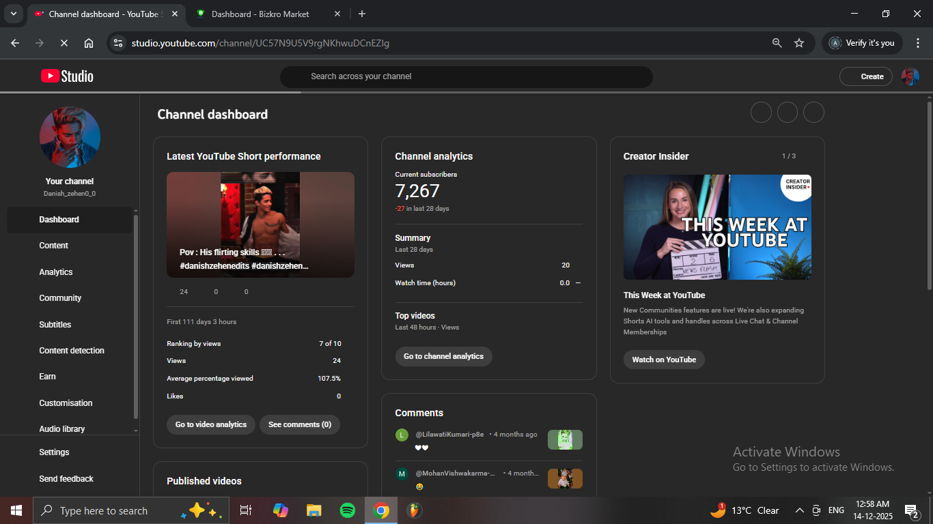
Task: Open FL Studio from the taskbar
Action: (x=414, y=510)
